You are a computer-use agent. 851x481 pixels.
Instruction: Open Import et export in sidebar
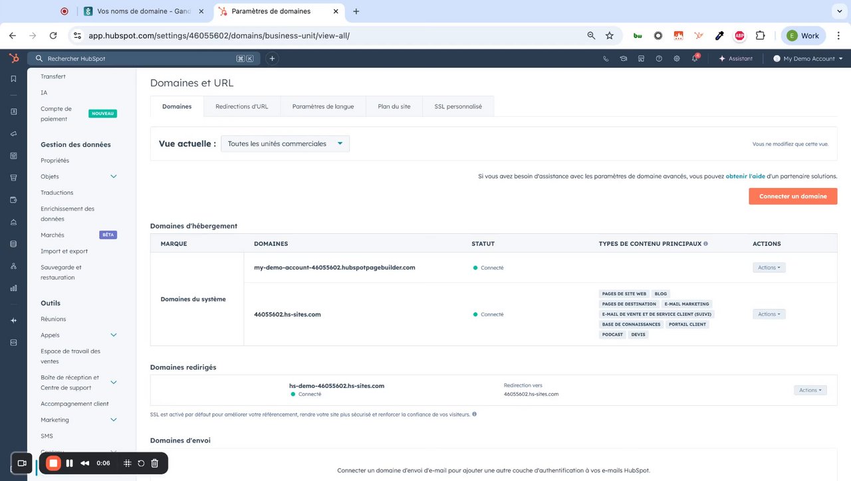pyautogui.click(x=64, y=251)
